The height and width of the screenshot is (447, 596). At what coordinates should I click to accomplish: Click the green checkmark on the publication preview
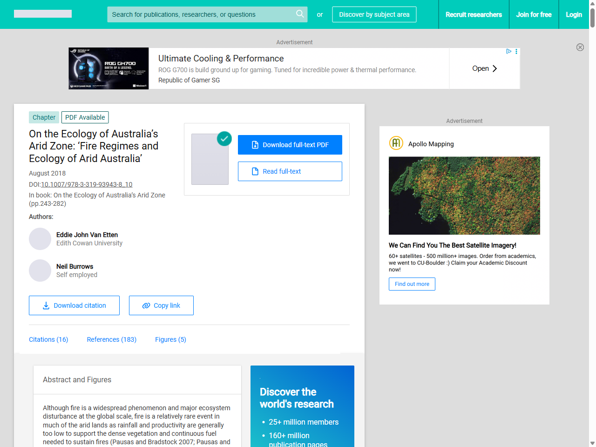[224, 139]
